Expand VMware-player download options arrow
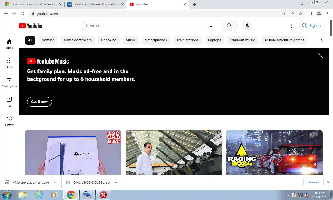Viewport: 333px width, 200px height. (x=55, y=182)
